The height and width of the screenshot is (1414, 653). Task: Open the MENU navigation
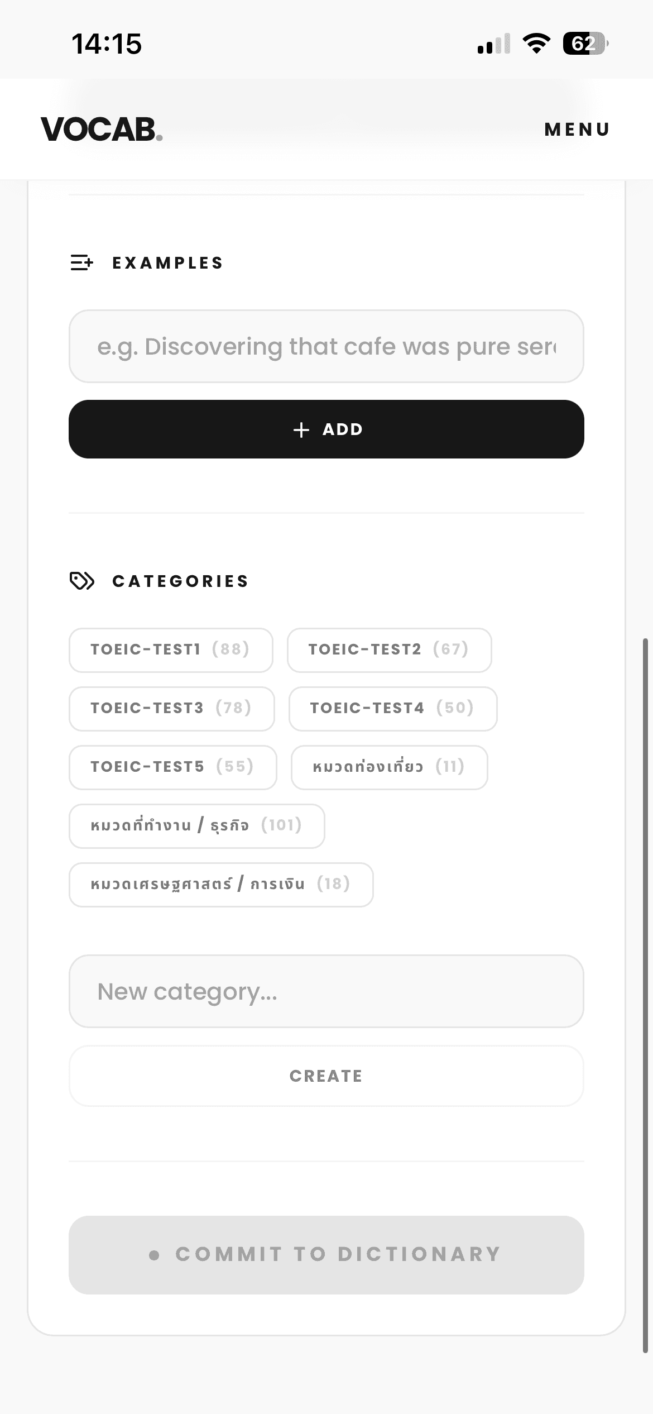click(x=577, y=130)
